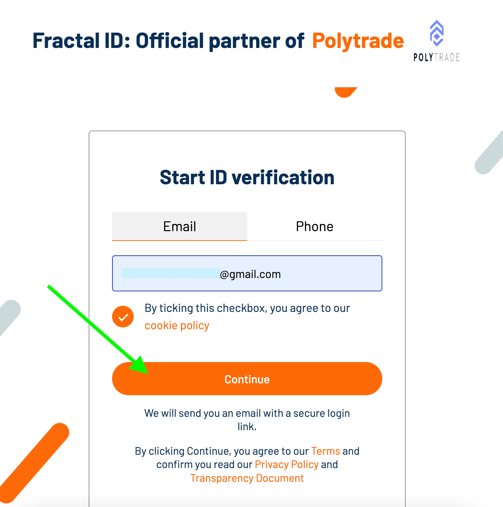Click the checkbox agreement label text
This screenshot has width=503, height=507.
[247, 317]
